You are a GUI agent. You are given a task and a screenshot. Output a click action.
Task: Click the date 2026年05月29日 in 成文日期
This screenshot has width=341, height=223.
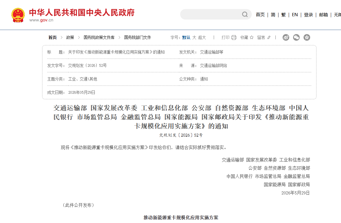pyautogui.click(x=82, y=92)
